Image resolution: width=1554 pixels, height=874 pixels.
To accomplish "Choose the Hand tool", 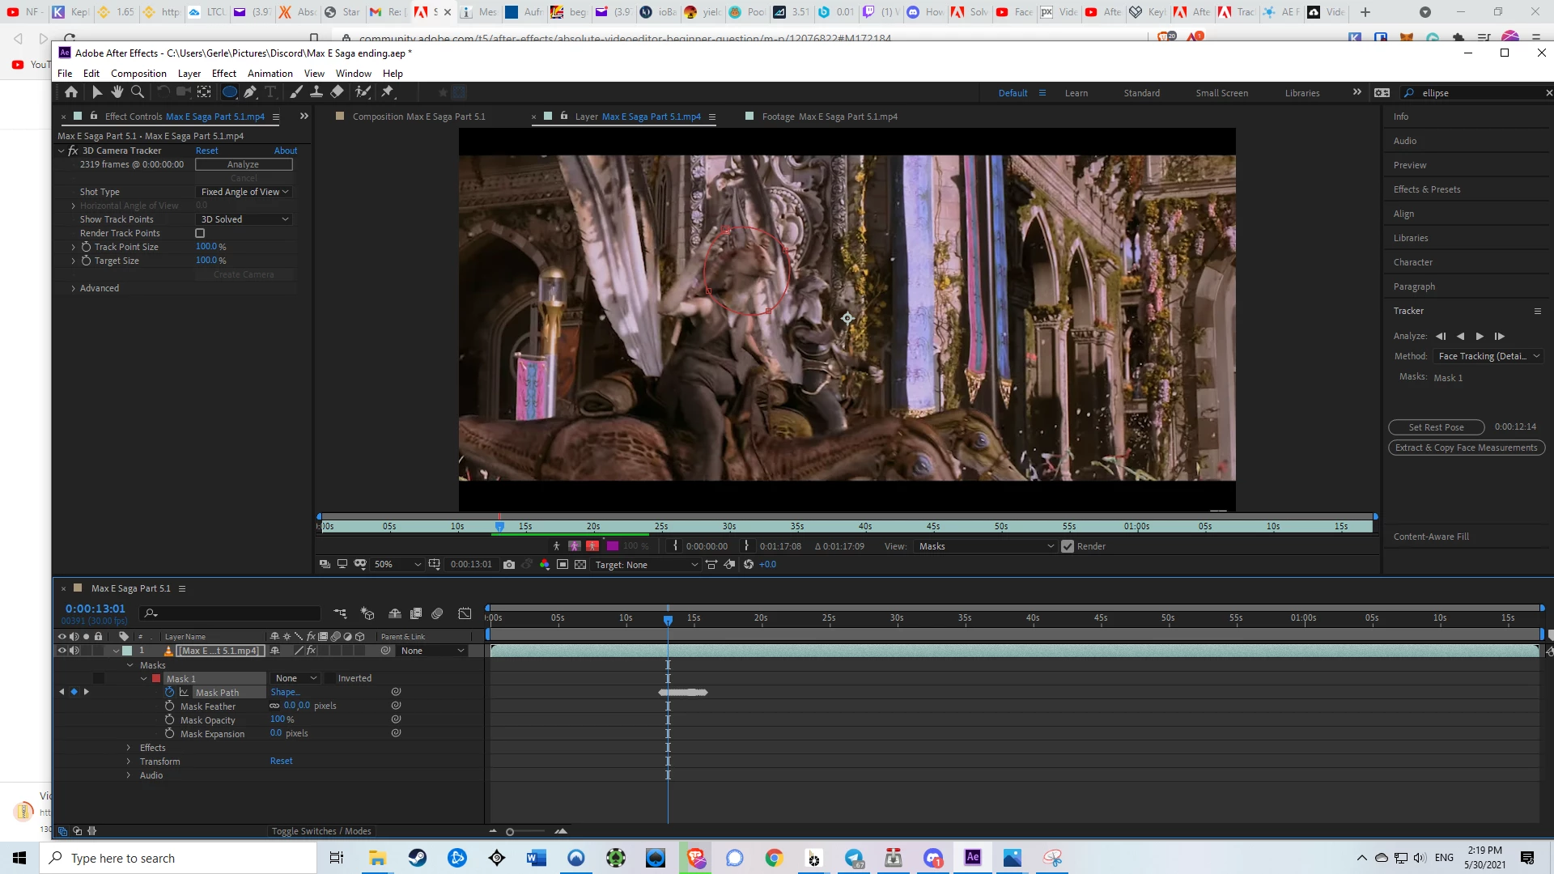I will pyautogui.click(x=117, y=92).
